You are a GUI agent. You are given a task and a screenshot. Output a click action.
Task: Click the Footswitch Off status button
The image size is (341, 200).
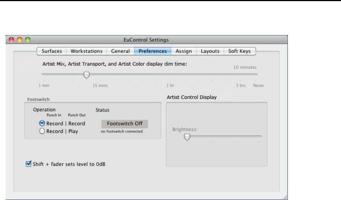coord(125,124)
